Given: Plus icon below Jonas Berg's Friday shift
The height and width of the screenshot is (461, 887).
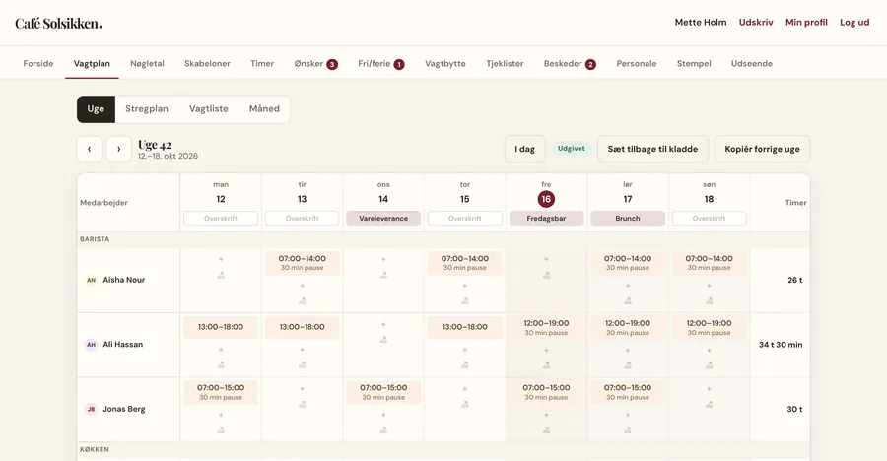Looking at the screenshot, I should tap(546, 415).
